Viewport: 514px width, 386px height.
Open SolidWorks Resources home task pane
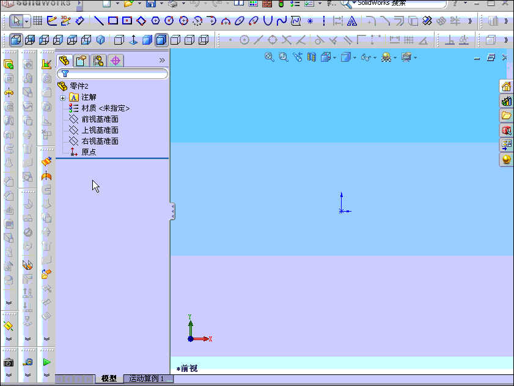[x=506, y=87]
